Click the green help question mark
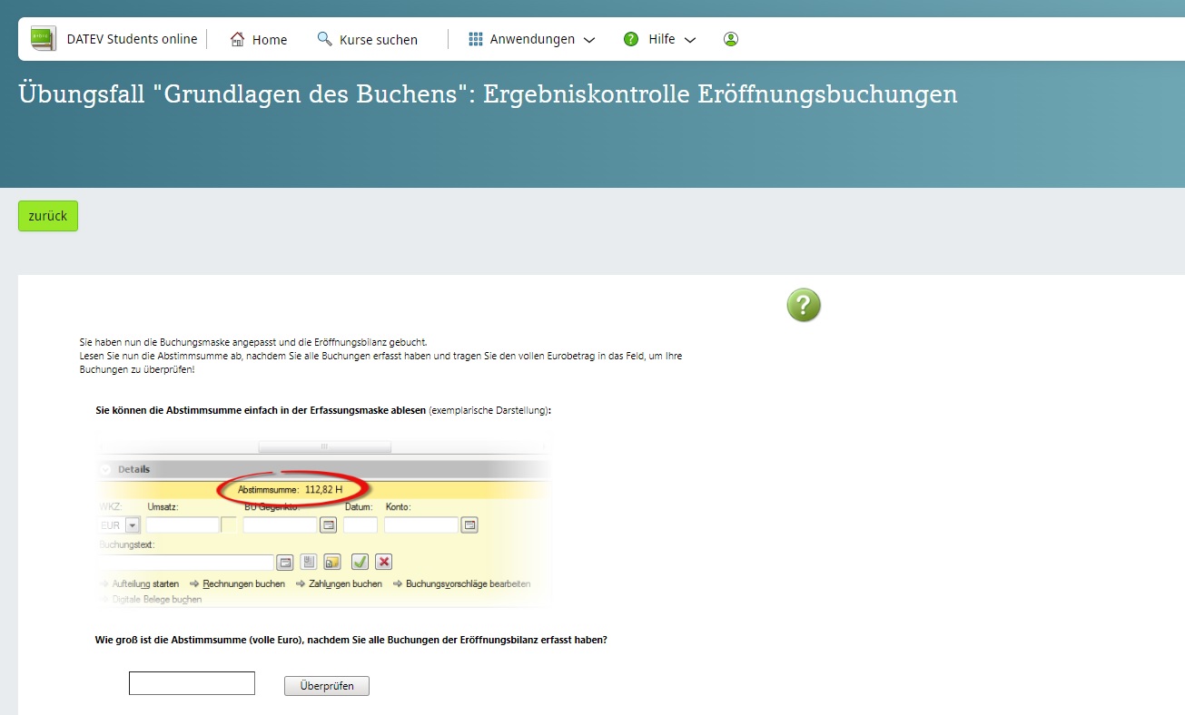 pyautogui.click(x=803, y=305)
